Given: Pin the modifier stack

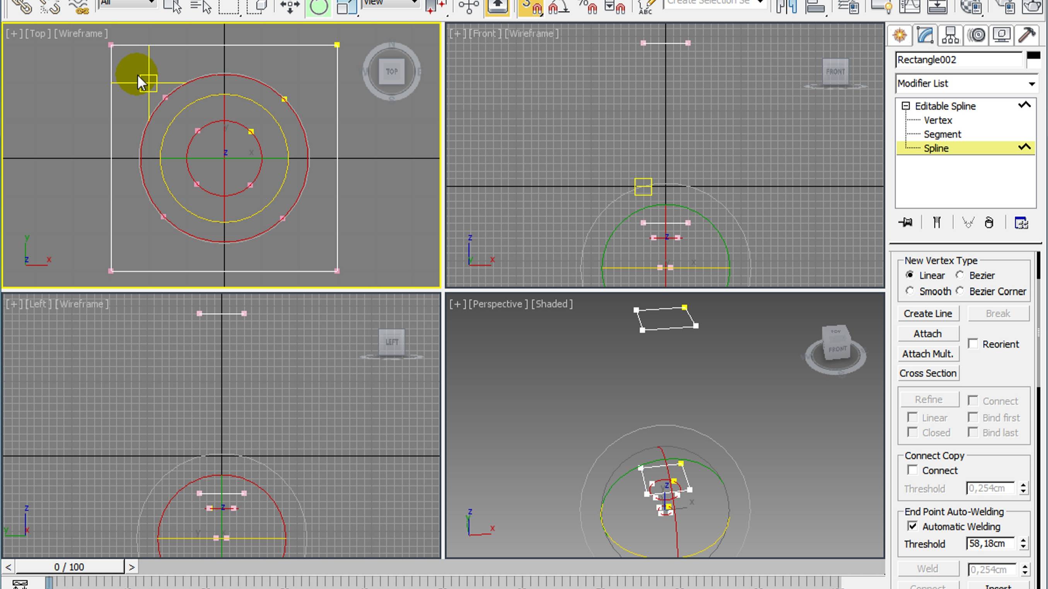Looking at the screenshot, I should pos(905,222).
